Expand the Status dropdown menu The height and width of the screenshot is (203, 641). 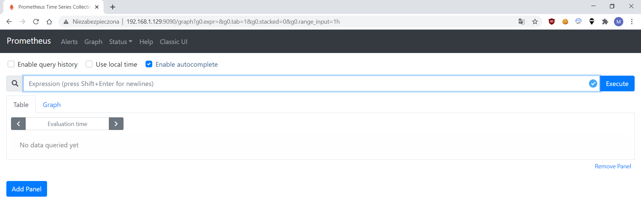click(121, 42)
